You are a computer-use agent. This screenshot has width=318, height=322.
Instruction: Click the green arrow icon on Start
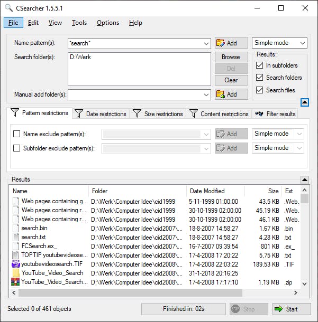pyautogui.click(x=279, y=309)
